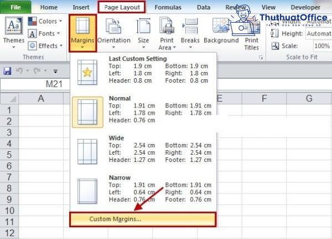Screen dimensions: 332x239
Task: Choose the Normal margins preset
Action: pos(143,111)
